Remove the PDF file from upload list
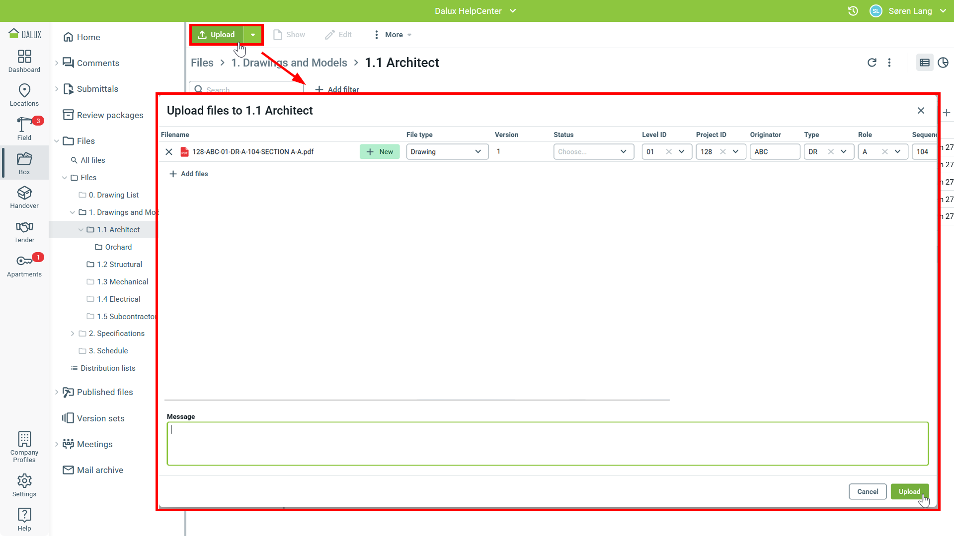The image size is (954, 536). point(169,152)
